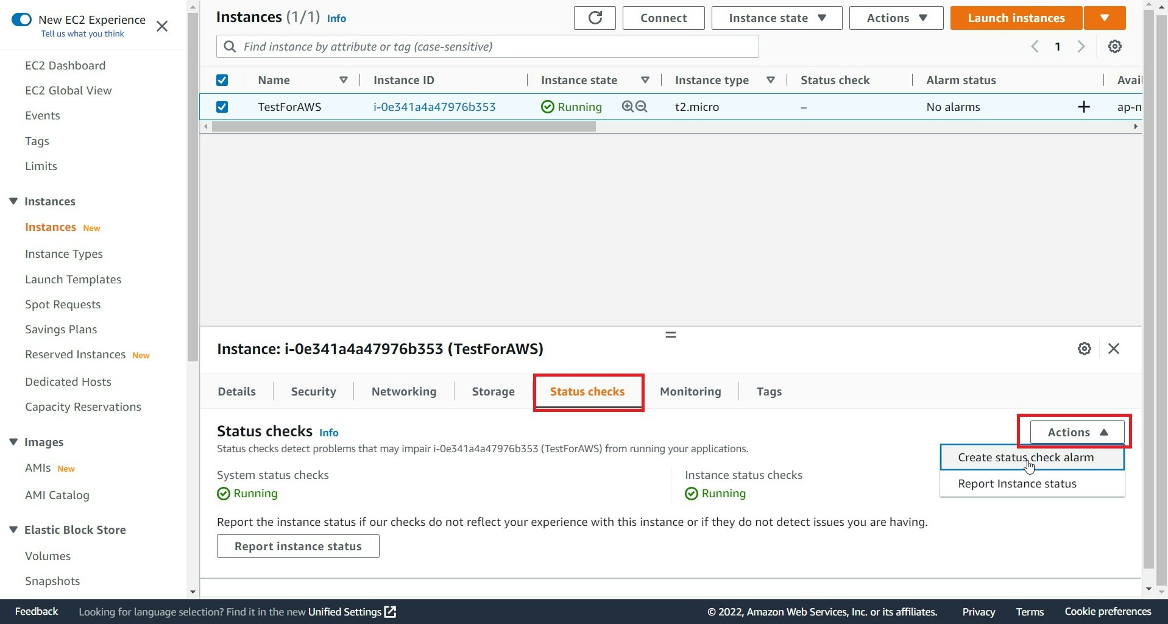The image size is (1168, 624).
Task: Open instances table preferences gear
Action: [x=1115, y=46]
